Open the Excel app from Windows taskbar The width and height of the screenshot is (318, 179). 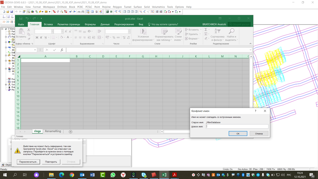[x=164, y=175]
